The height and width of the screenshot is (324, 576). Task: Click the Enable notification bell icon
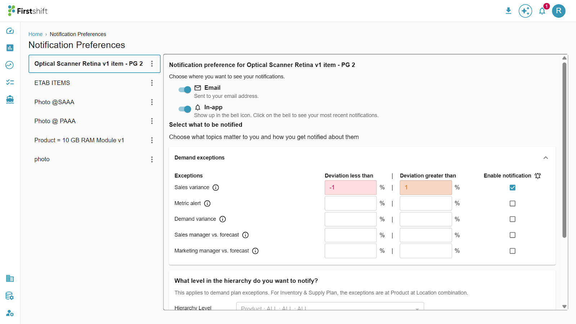click(x=538, y=176)
